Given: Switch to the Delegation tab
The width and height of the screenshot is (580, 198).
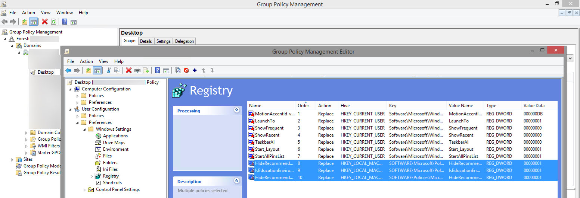Looking at the screenshot, I should point(184,41).
